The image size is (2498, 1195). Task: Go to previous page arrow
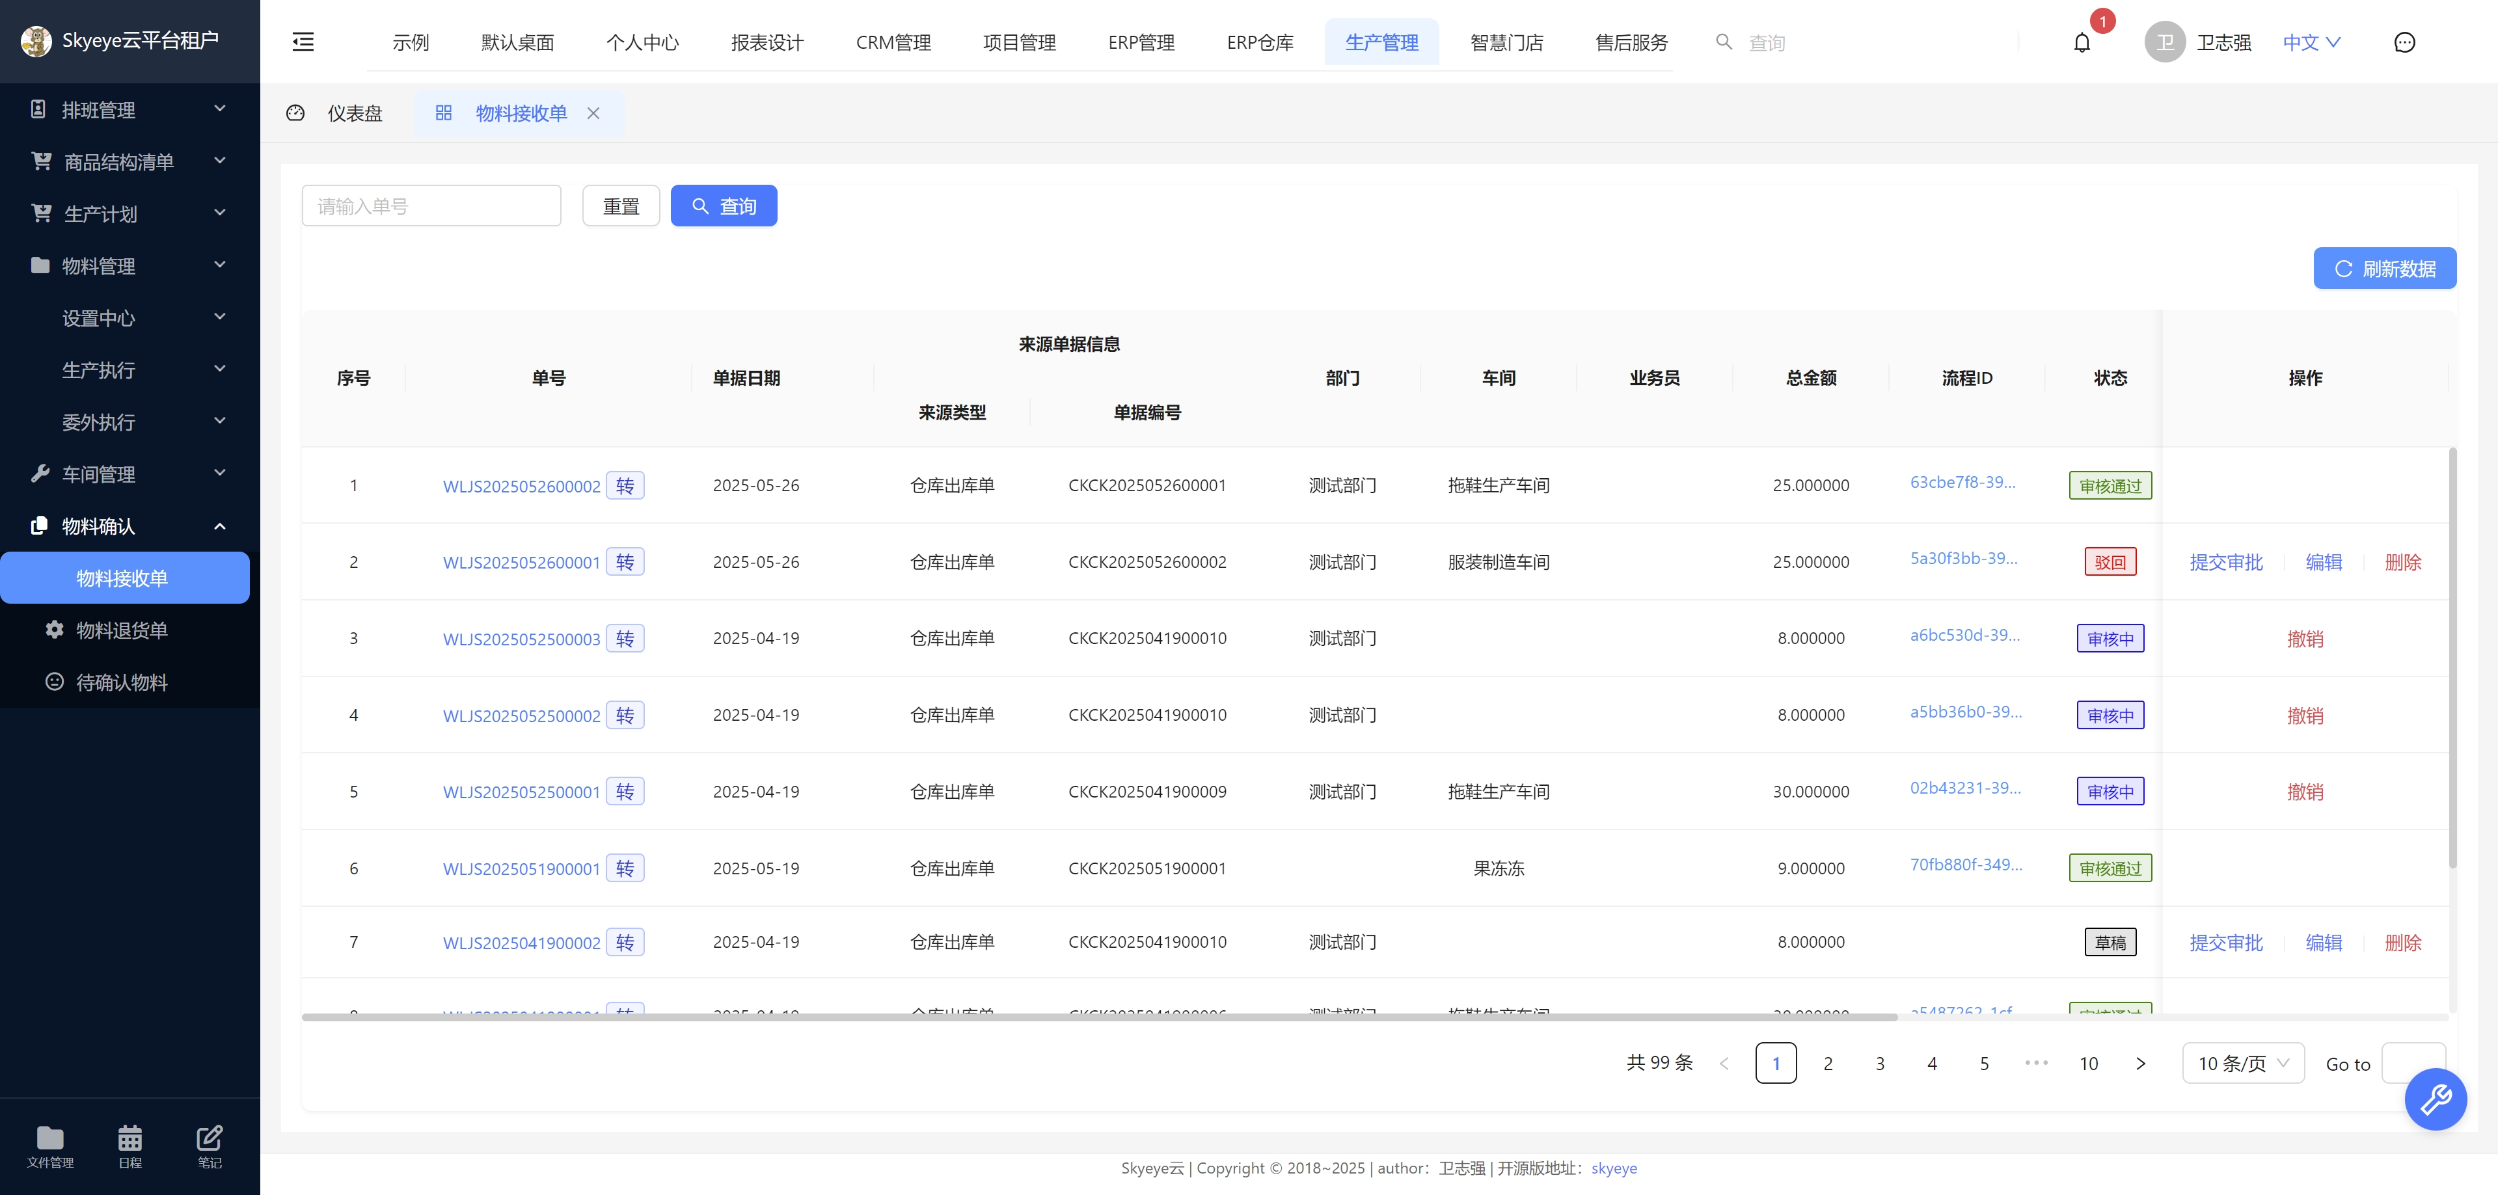pos(1723,1063)
